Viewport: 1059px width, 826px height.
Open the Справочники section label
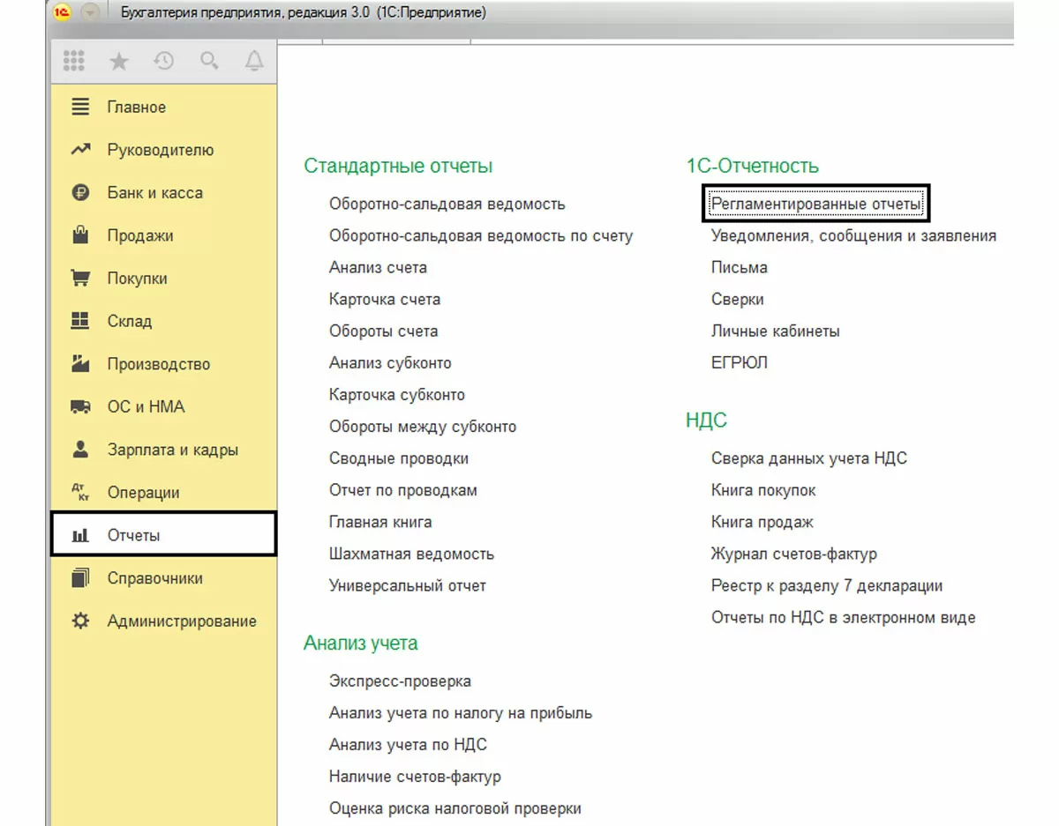click(x=155, y=578)
